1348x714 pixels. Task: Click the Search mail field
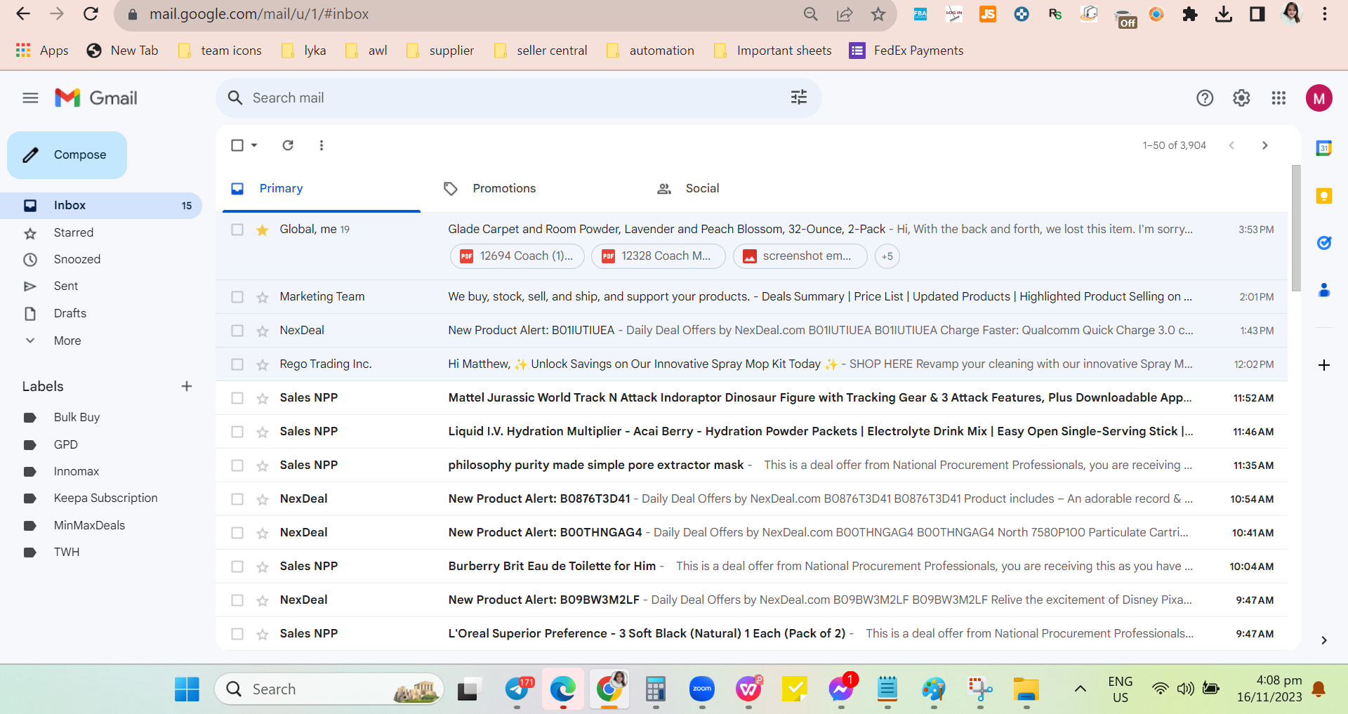coord(518,98)
